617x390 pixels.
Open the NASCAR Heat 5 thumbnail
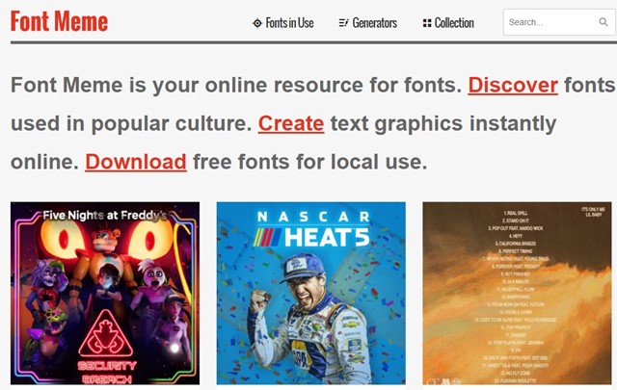310,294
